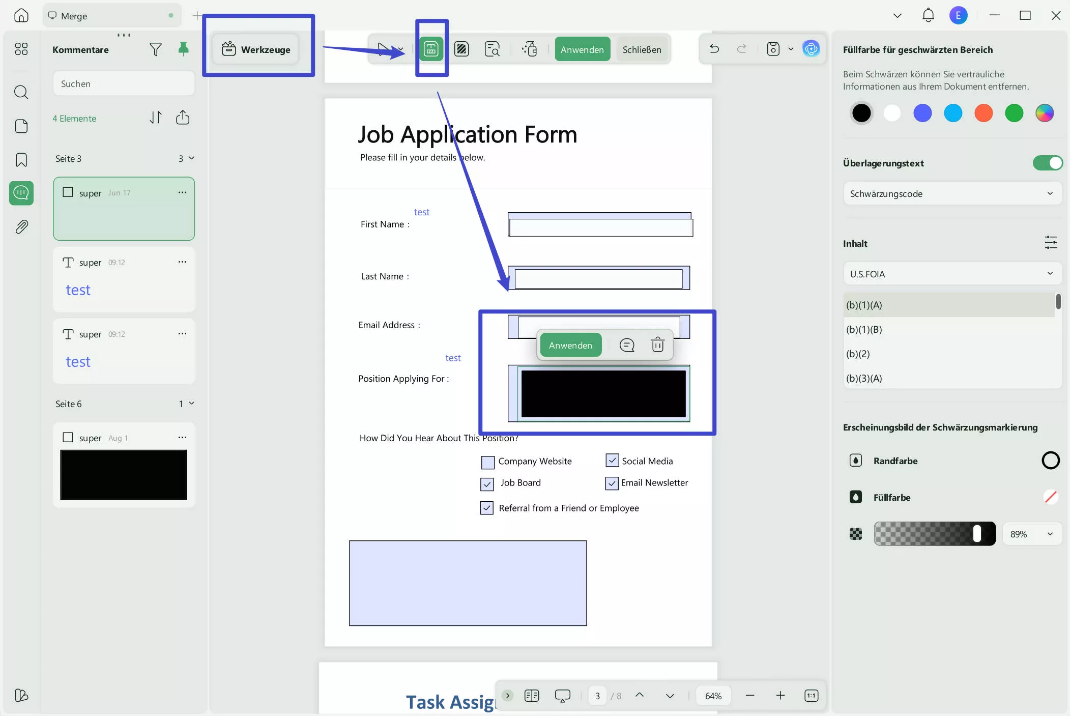Open the 89% opacity dropdown
Image resolution: width=1070 pixels, height=716 pixels.
click(x=1032, y=534)
